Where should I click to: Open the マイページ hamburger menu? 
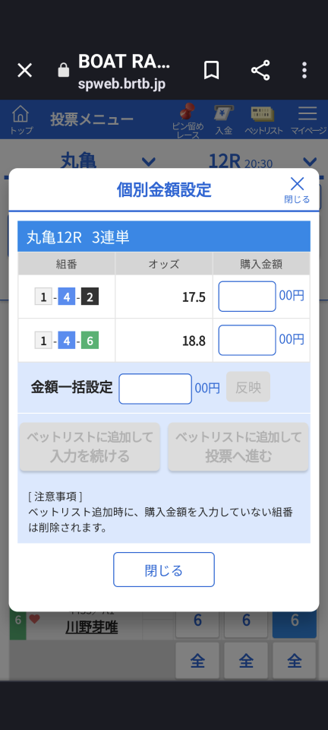pyautogui.click(x=308, y=119)
